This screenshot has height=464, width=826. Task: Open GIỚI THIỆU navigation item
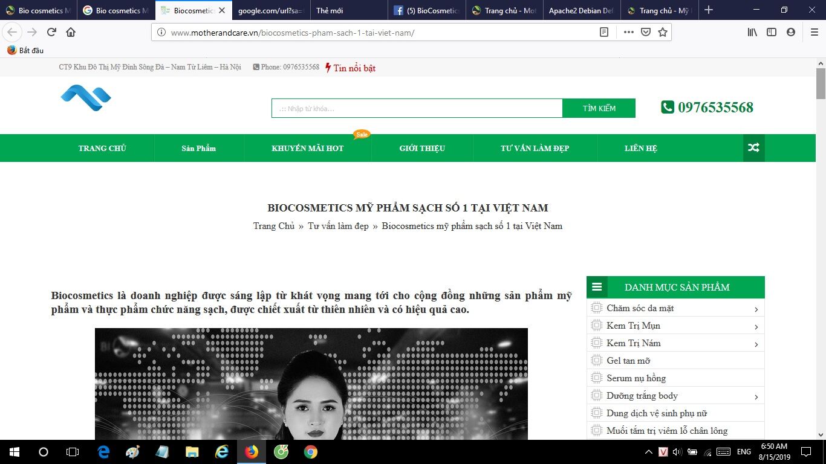coord(422,148)
